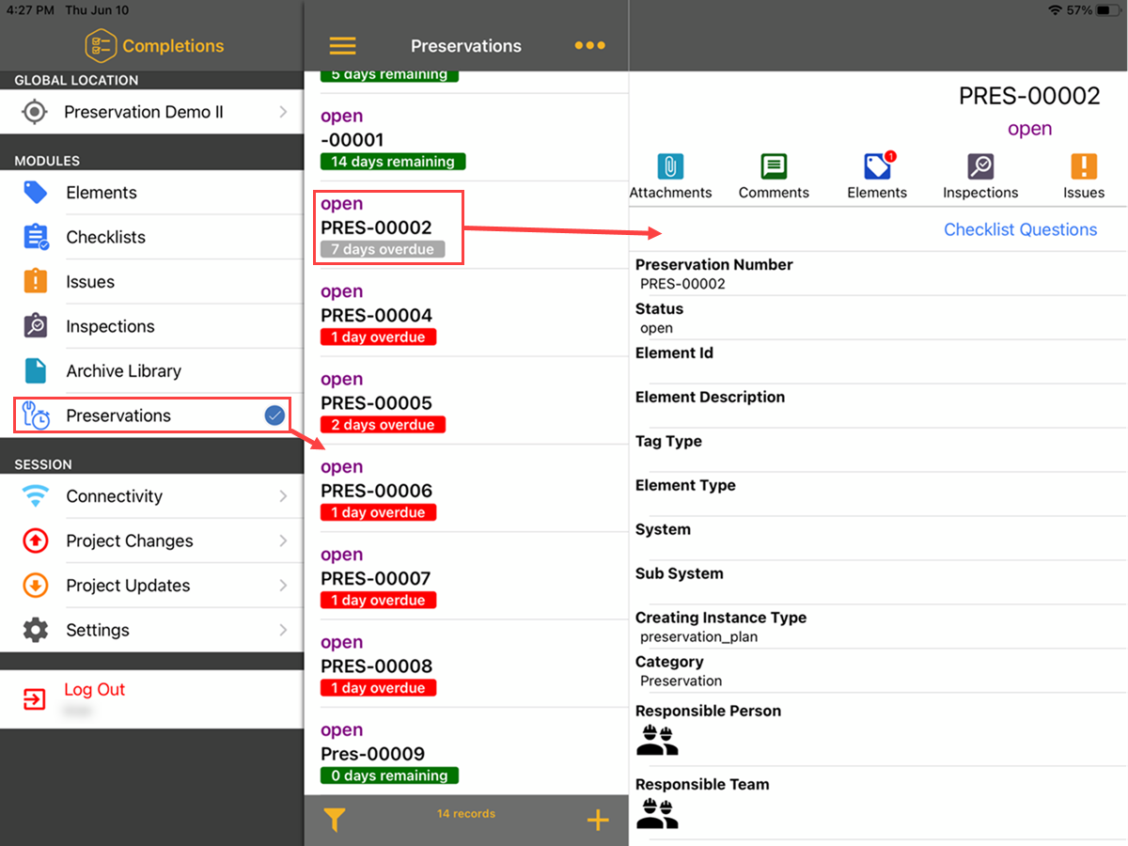
Task: Expand Preservation Demo II location chevron
Action: click(x=283, y=112)
